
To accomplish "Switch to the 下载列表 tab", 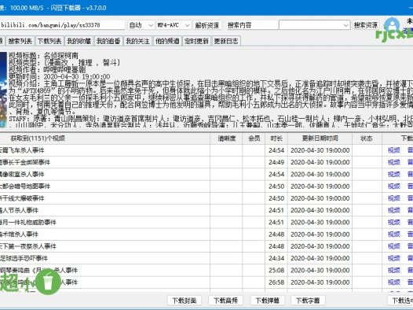I will point(49,41).
